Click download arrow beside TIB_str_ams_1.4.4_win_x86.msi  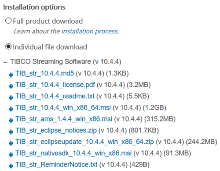tap(11, 121)
